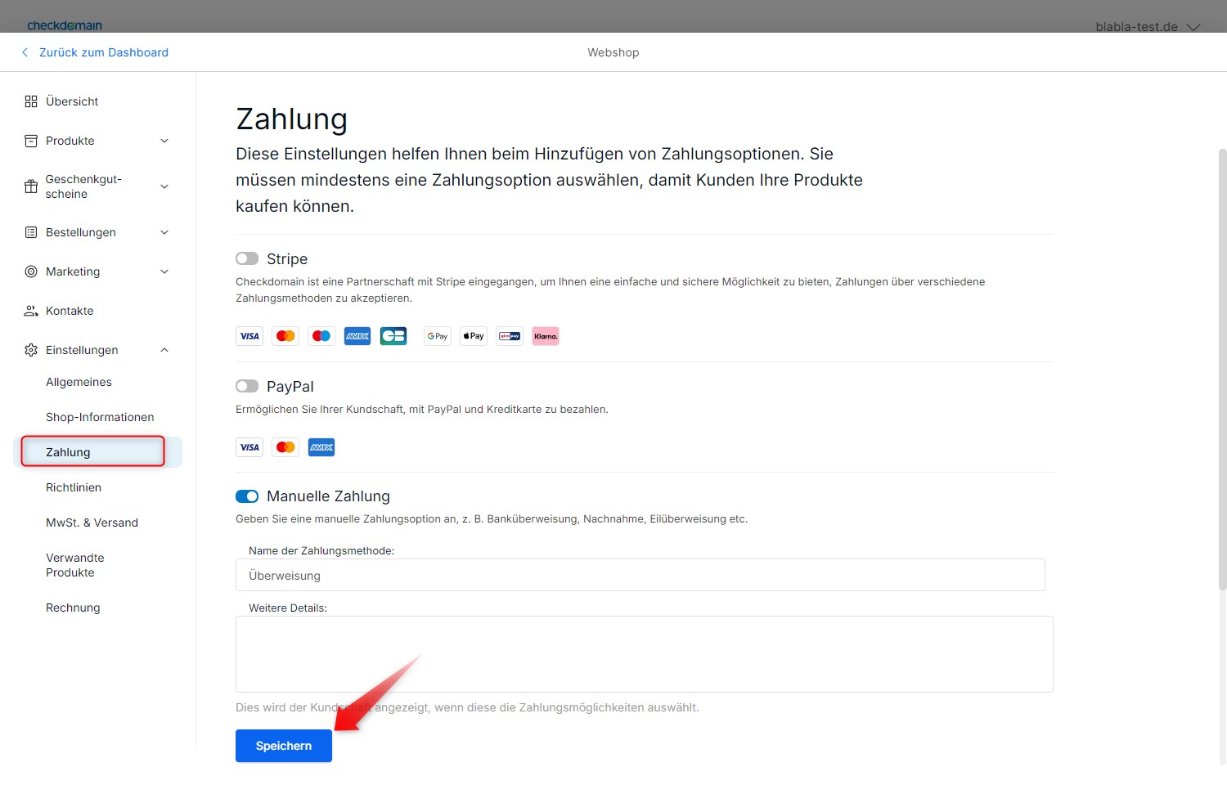Image resolution: width=1227 pixels, height=803 pixels.
Task: Click the Geschenkgutscheine gift icon
Action: pyautogui.click(x=29, y=186)
